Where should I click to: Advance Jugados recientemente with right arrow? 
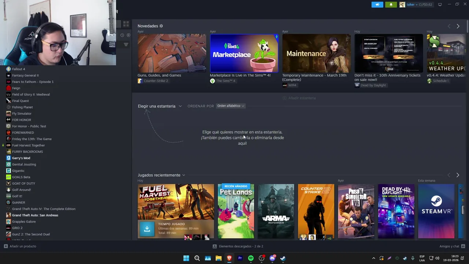458,175
